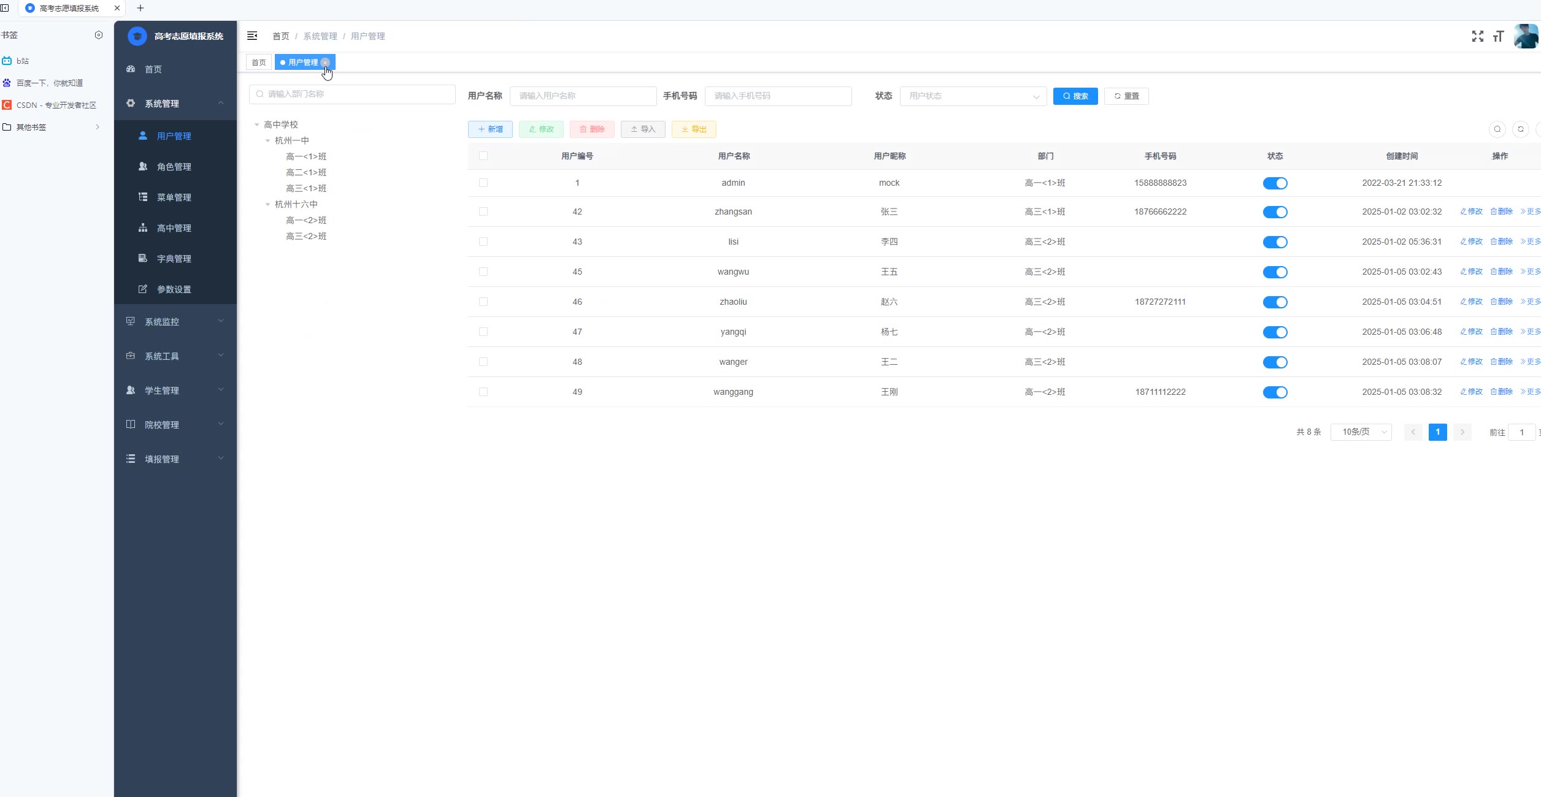Viewport: 1541px width, 797px height.
Task: Open 用户管理 in the sidebar
Action: point(175,136)
